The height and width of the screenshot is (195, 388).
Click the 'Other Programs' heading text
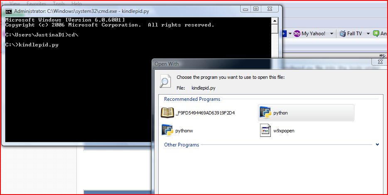182,145
